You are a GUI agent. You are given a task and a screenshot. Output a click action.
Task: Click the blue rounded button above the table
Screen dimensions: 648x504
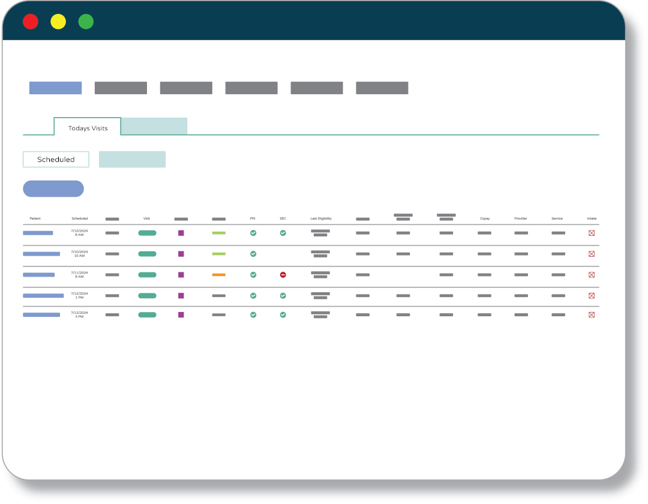click(53, 189)
